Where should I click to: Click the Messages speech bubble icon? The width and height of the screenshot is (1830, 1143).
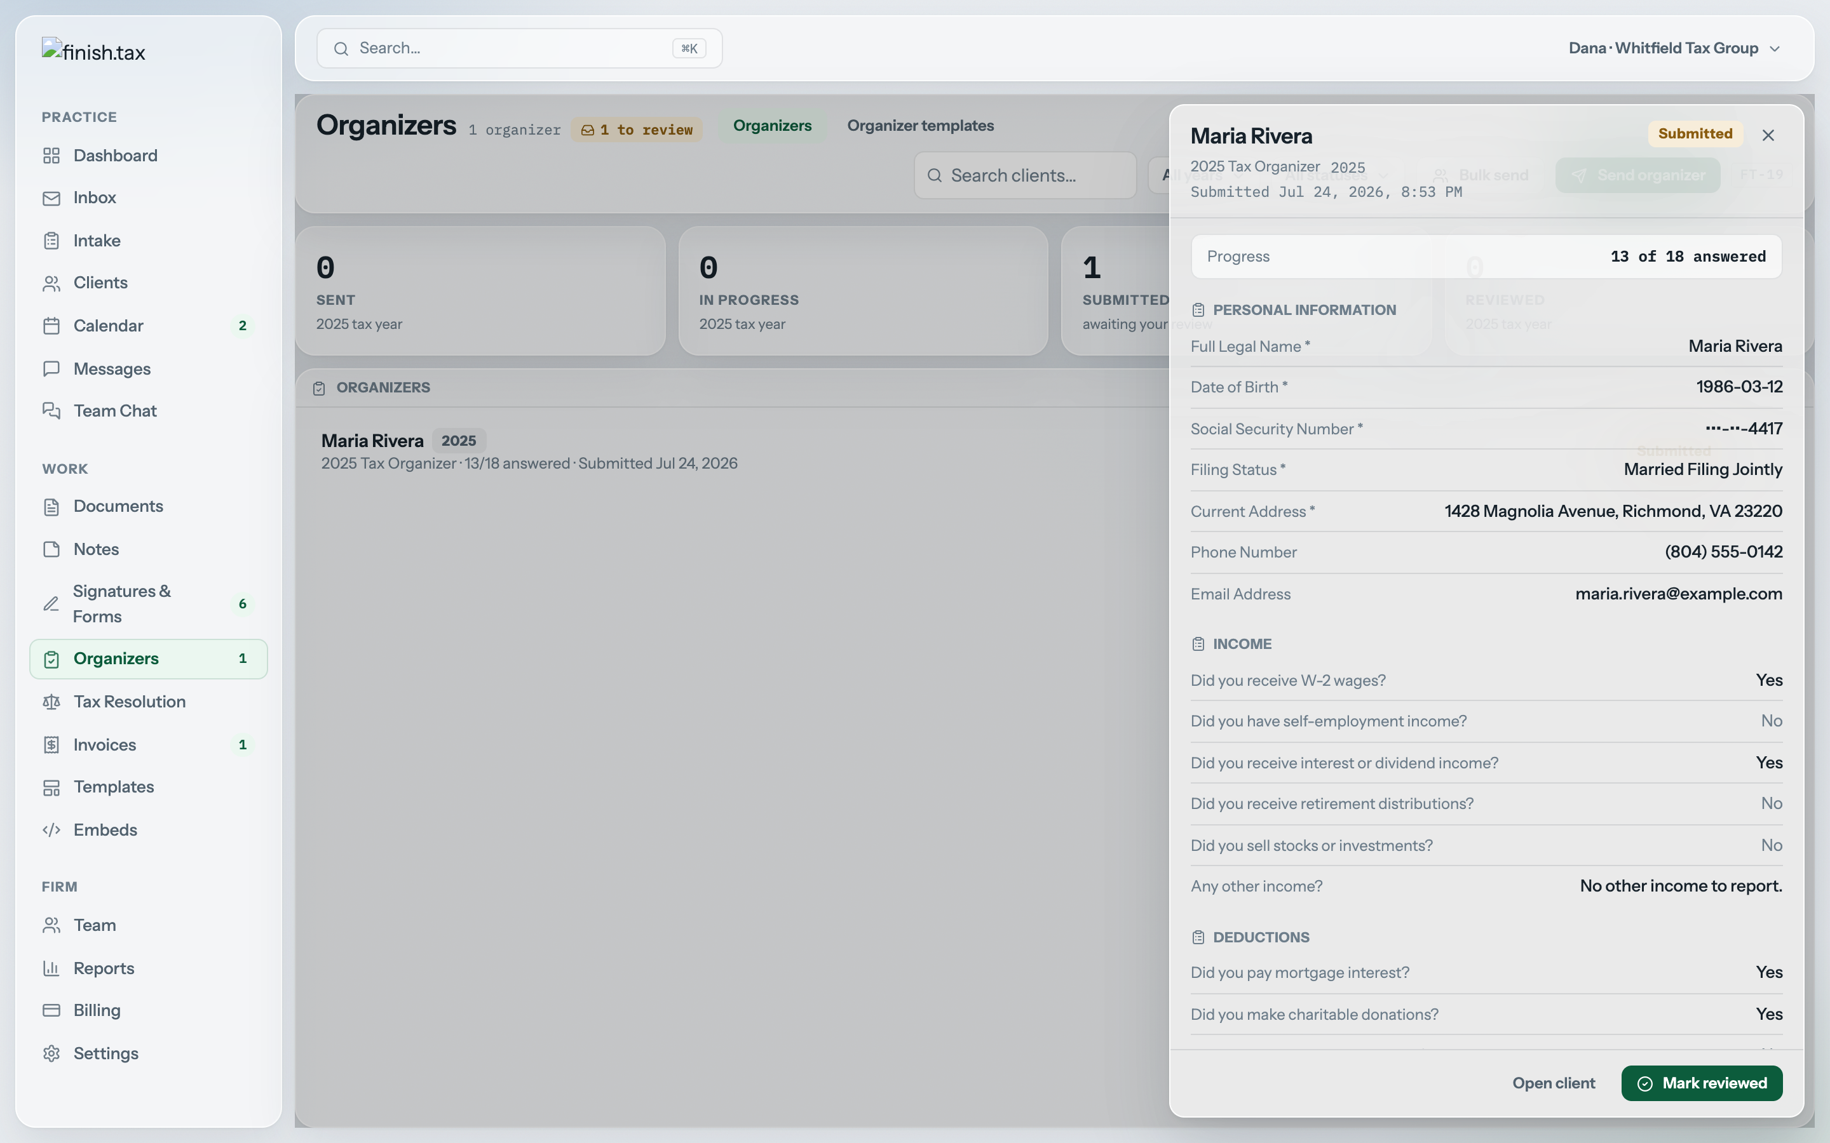click(x=51, y=369)
